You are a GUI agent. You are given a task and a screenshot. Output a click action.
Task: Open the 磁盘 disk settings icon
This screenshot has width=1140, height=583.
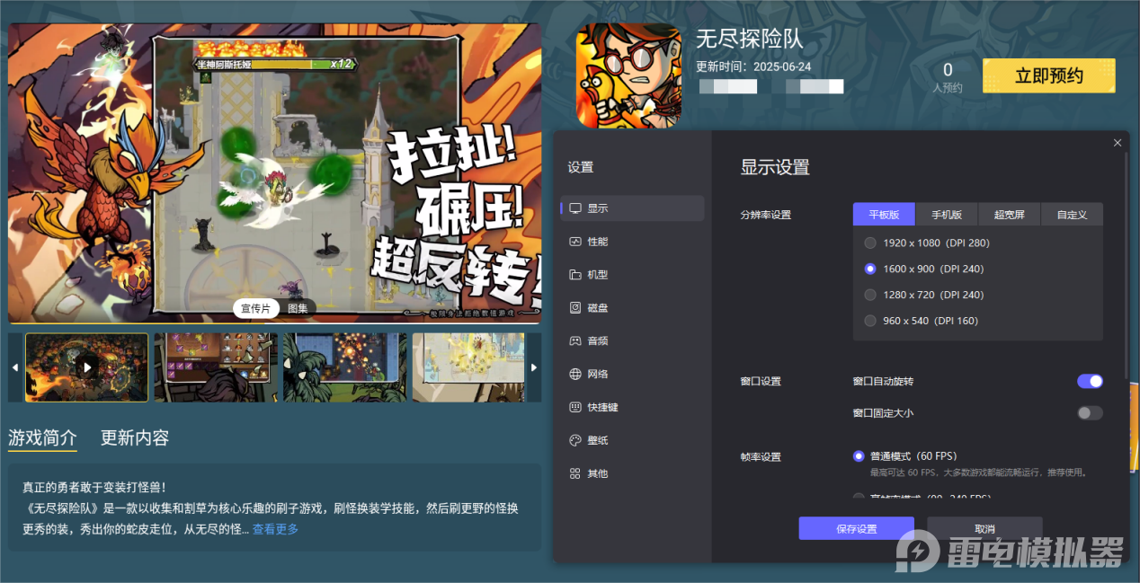(x=575, y=308)
